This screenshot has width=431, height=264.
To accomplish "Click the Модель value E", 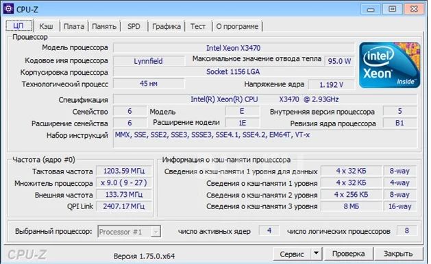I will (x=242, y=111).
